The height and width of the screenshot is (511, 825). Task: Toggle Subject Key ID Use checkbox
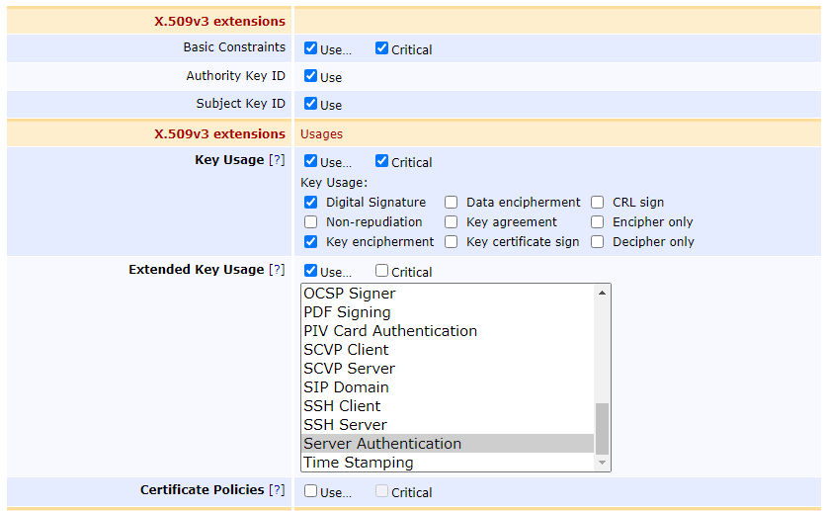310,104
